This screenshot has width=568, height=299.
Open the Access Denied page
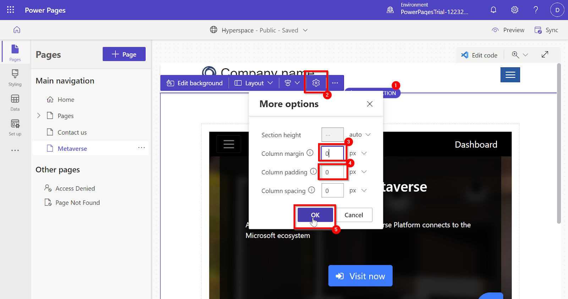point(75,188)
